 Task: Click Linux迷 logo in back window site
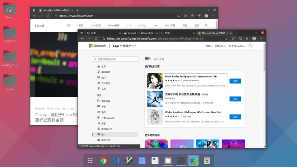point(40,26)
